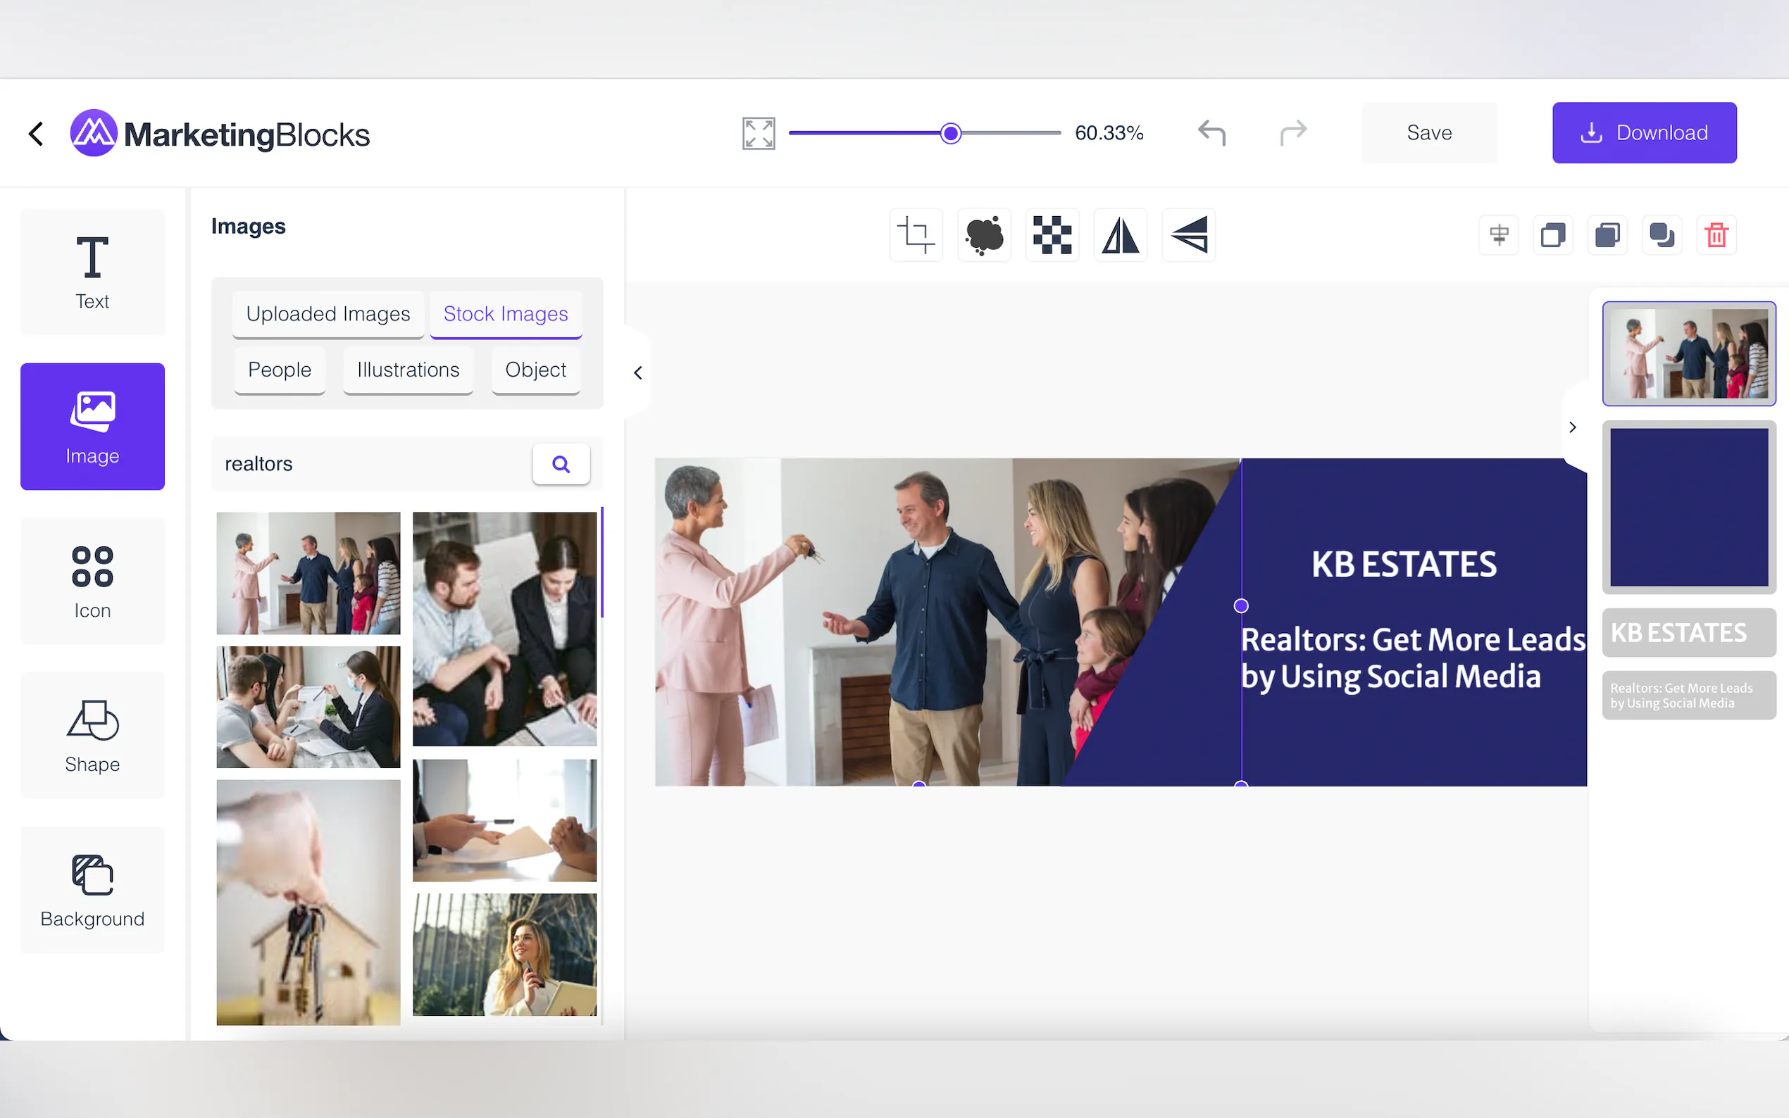Switch to Uploaded Images tab
This screenshot has height=1118, width=1789.
tap(328, 314)
